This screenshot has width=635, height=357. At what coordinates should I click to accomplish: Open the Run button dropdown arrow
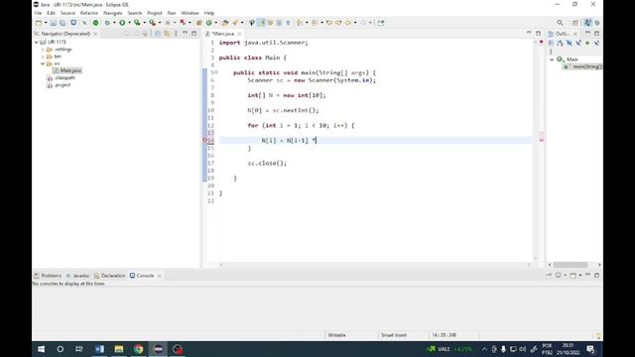(x=129, y=23)
